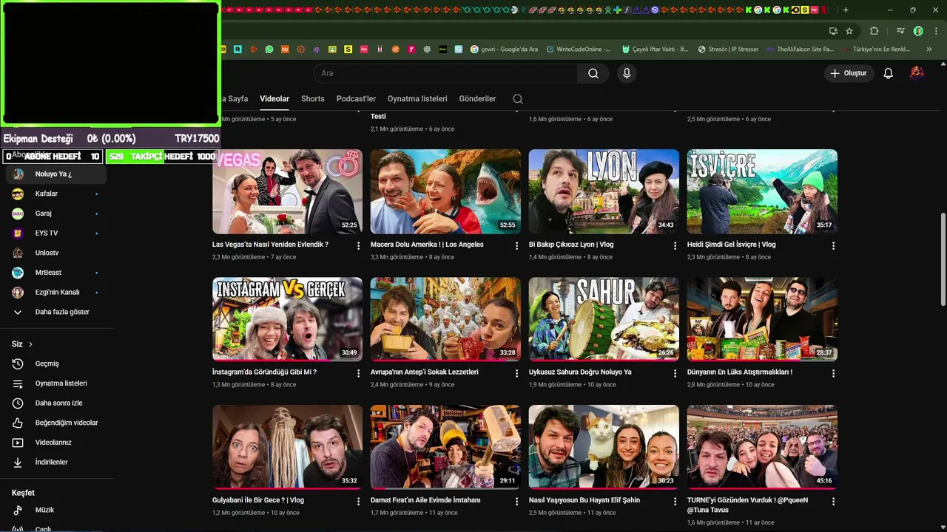This screenshot has width=947, height=532.
Task: Expand Daha fazla göster subscriptions
Action: [56, 312]
